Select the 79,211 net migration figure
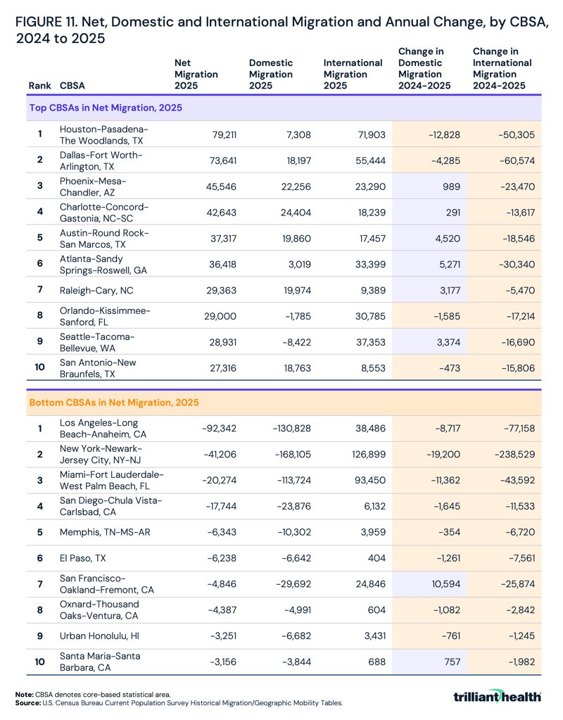The width and height of the screenshot is (563, 720). pyautogui.click(x=223, y=134)
